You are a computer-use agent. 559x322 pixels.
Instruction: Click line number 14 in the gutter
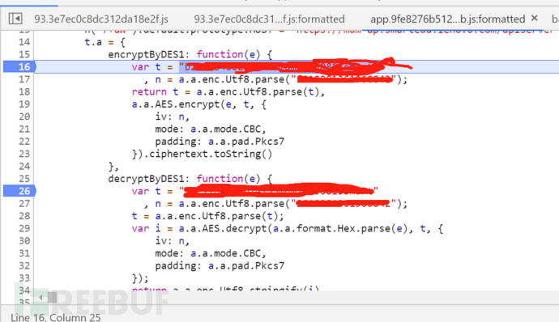(x=24, y=42)
